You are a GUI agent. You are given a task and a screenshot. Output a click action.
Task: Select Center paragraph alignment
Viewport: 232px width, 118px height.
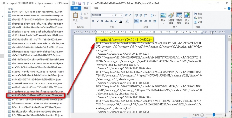click(141, 21)
